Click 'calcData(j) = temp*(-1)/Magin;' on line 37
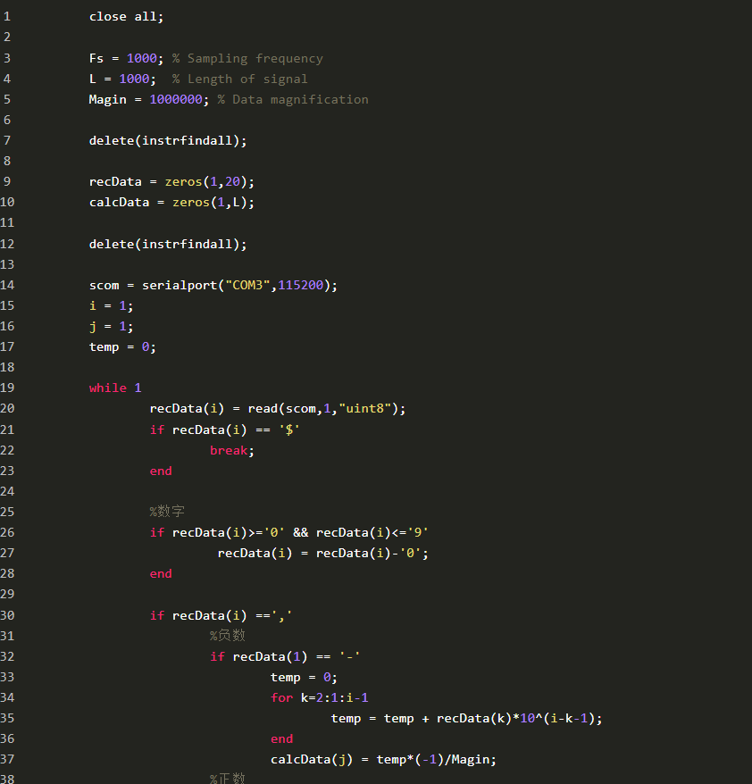752x784 pixels. 383,760
